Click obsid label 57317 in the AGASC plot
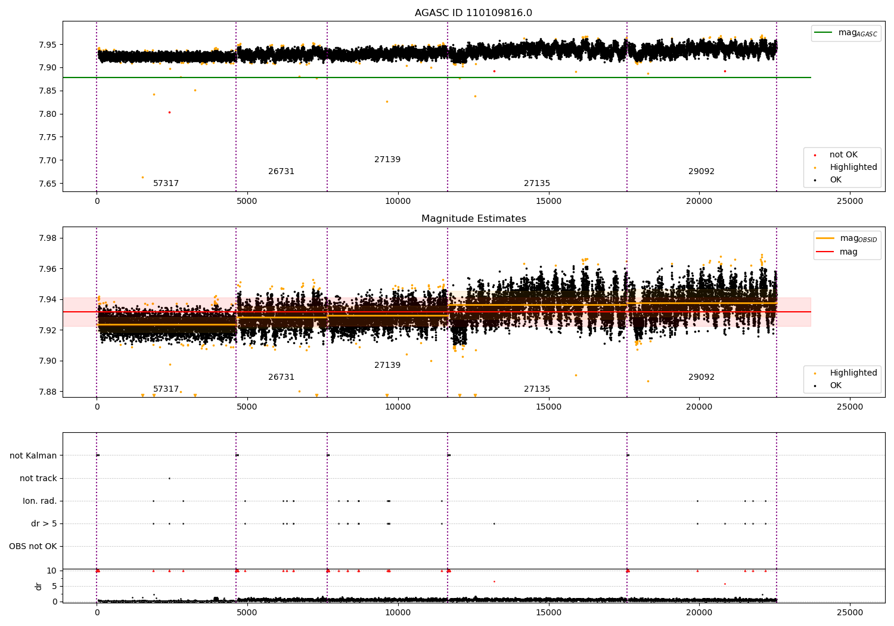Image resolution: width=894 pixels, height=626 pixels. click(166, 184)
